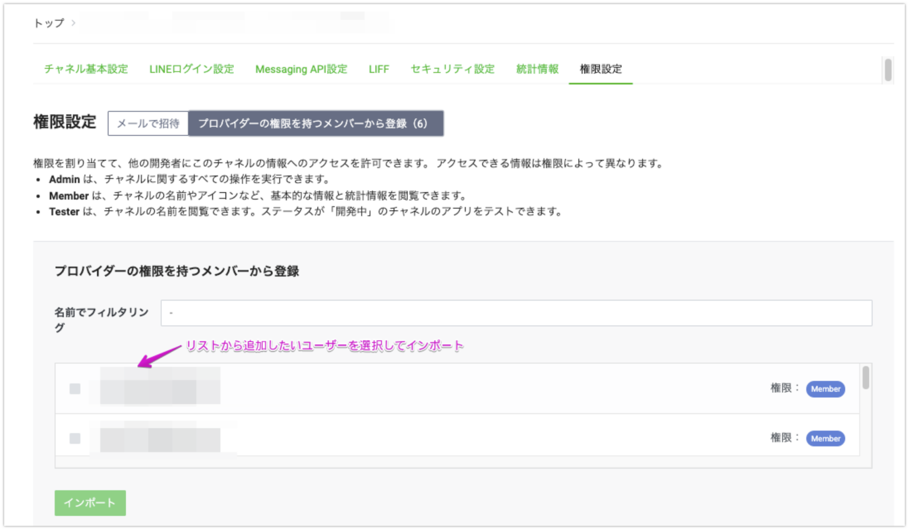This screenshot has width=909, height=530.
Task: Switch to the セキュリティ設定 tab
Action: pos(452,69)
